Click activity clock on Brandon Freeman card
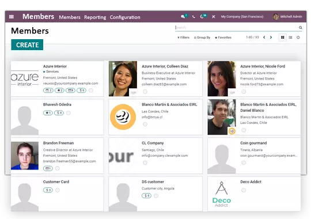 pyautogui.click(x=58, y=168)
